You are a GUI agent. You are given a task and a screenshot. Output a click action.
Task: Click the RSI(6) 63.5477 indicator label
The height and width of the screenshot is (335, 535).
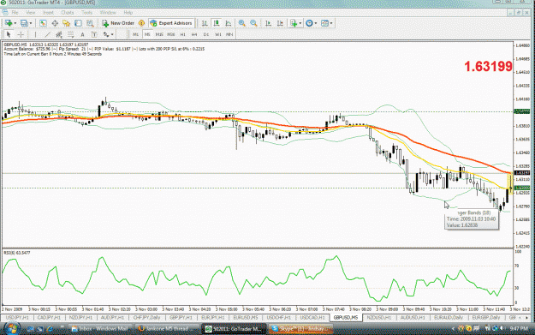click(17, 253)
